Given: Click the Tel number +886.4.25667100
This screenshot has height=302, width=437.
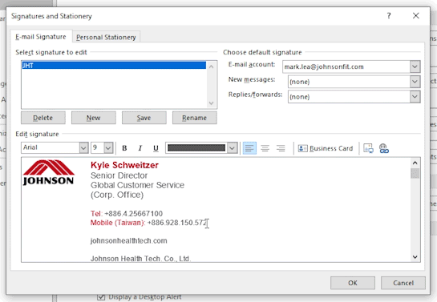Looking at the screenshot, I should (133, 214).
